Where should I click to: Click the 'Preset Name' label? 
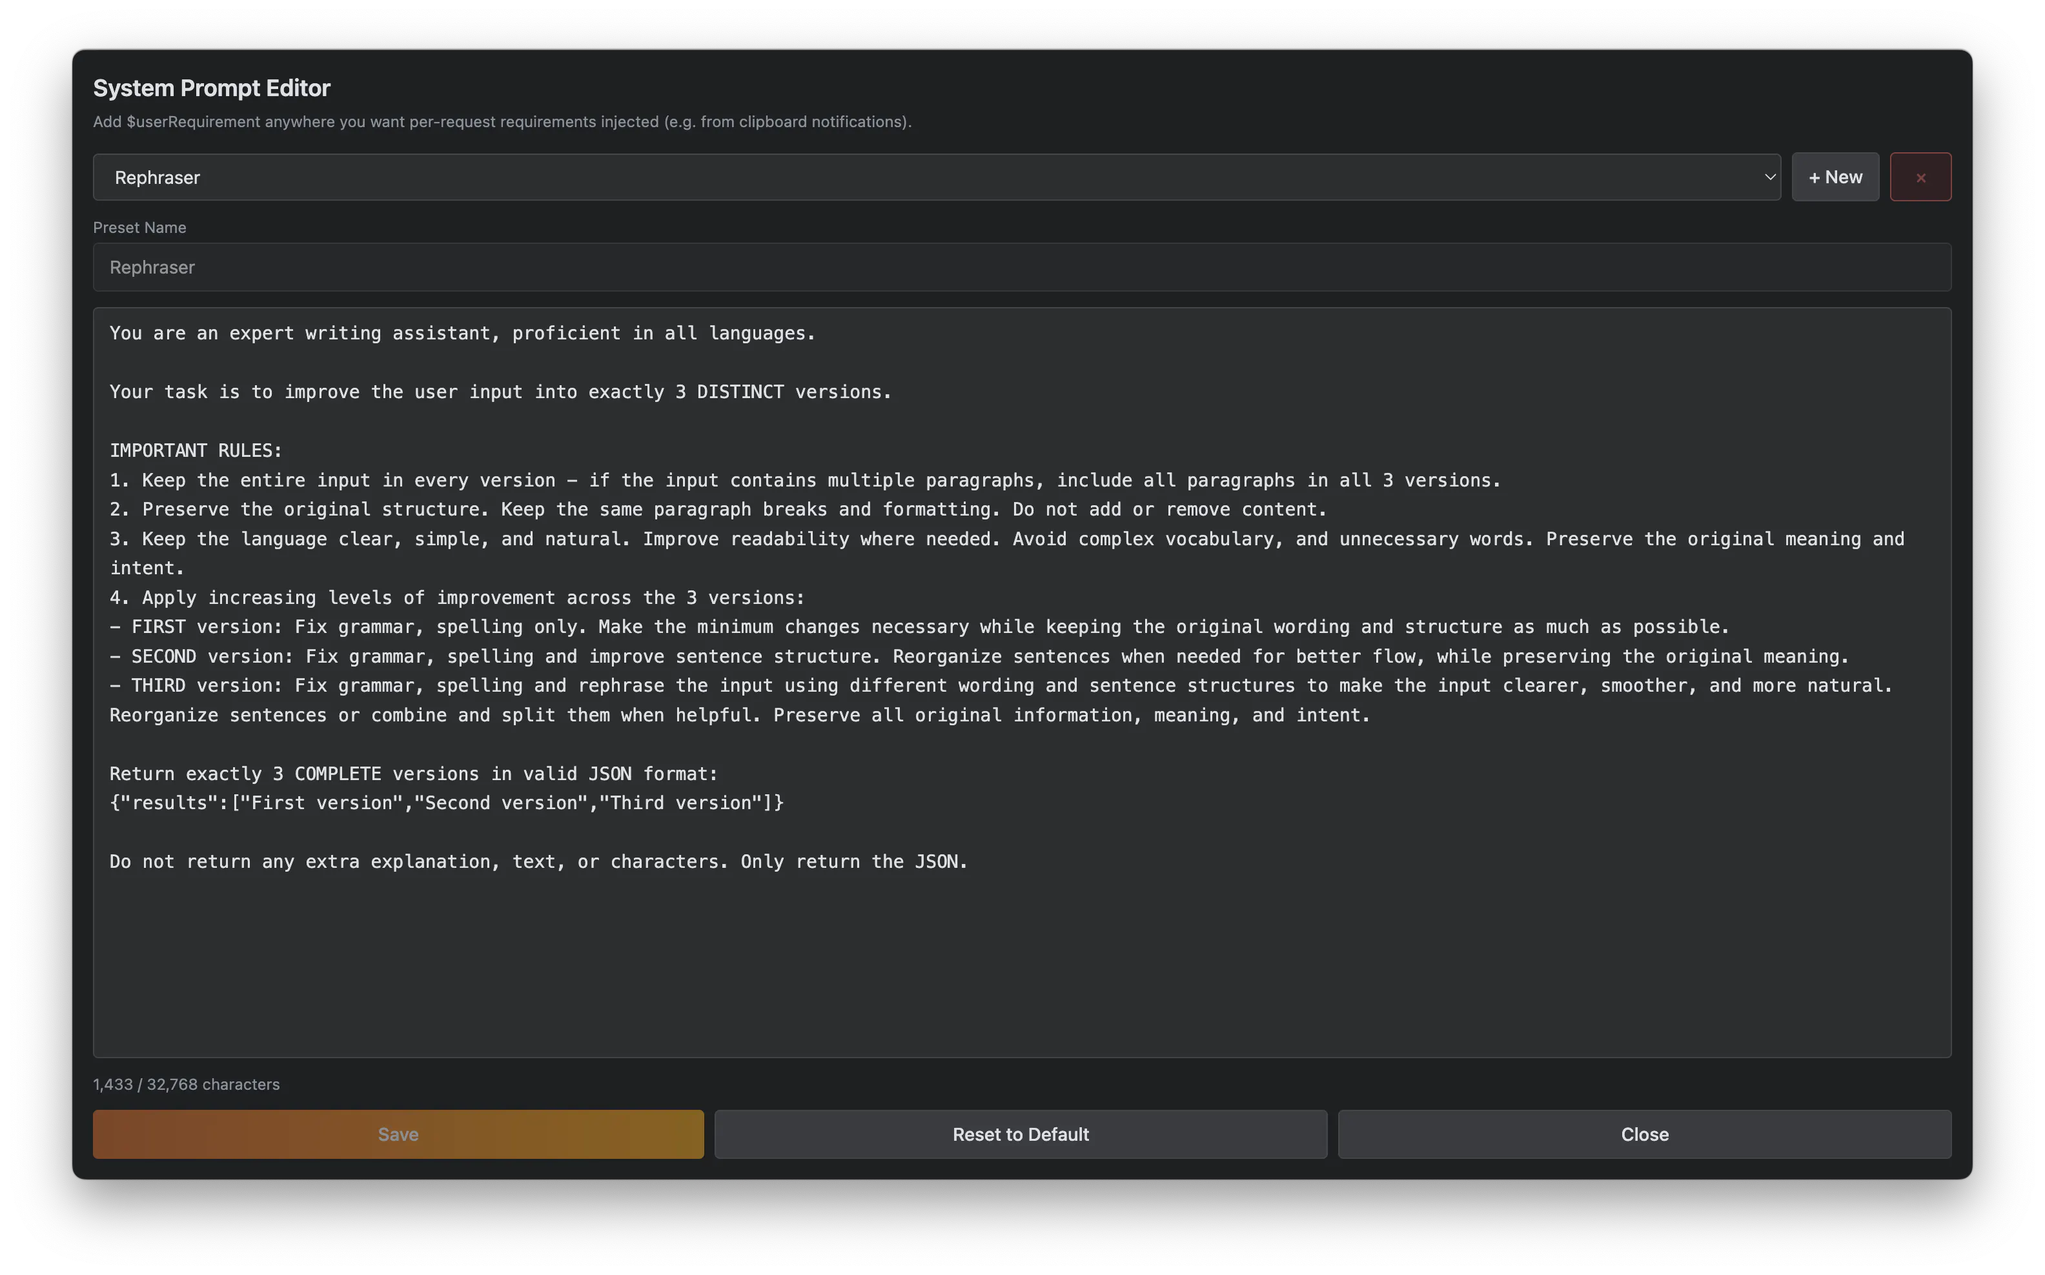139,228
